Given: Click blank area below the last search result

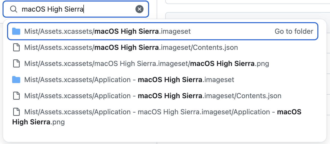Looking at the screenshot, I should coord(165,135).
